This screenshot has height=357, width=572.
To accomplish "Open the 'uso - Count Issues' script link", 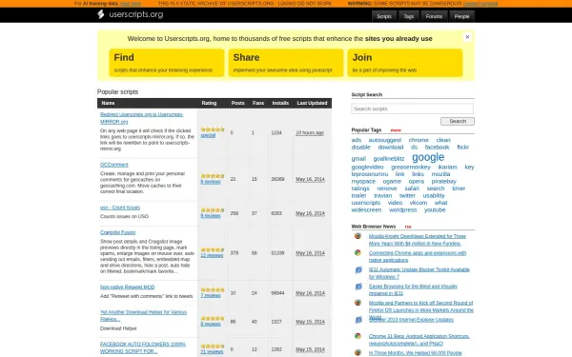I will [x=120, y=208].
